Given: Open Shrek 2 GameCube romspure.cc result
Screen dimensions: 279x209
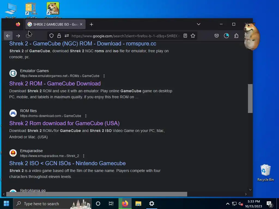Looking at the screenshot, I should tap(83, 44).
